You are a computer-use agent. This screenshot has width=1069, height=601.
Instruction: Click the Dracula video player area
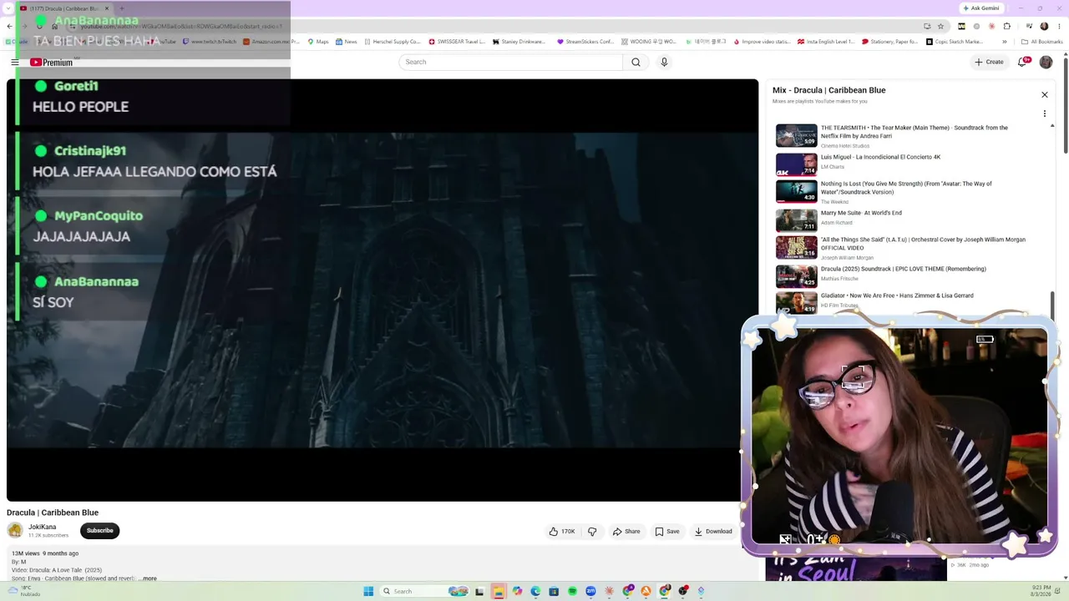383,290
